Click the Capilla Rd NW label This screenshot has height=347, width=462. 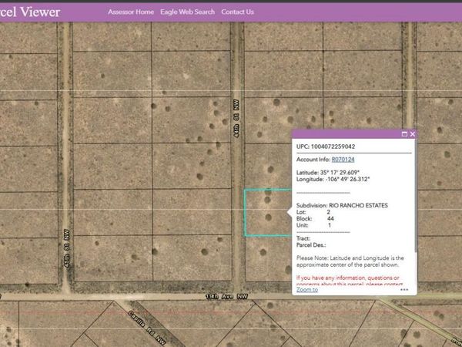pyautogui.click(x=148, y=328)
